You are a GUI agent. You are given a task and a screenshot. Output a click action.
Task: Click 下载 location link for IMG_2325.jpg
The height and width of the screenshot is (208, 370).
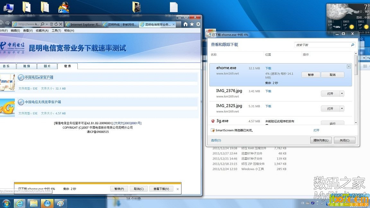coord(268,106)
